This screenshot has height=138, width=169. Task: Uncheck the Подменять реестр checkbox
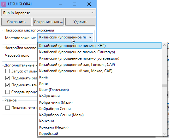click(8, 78)
